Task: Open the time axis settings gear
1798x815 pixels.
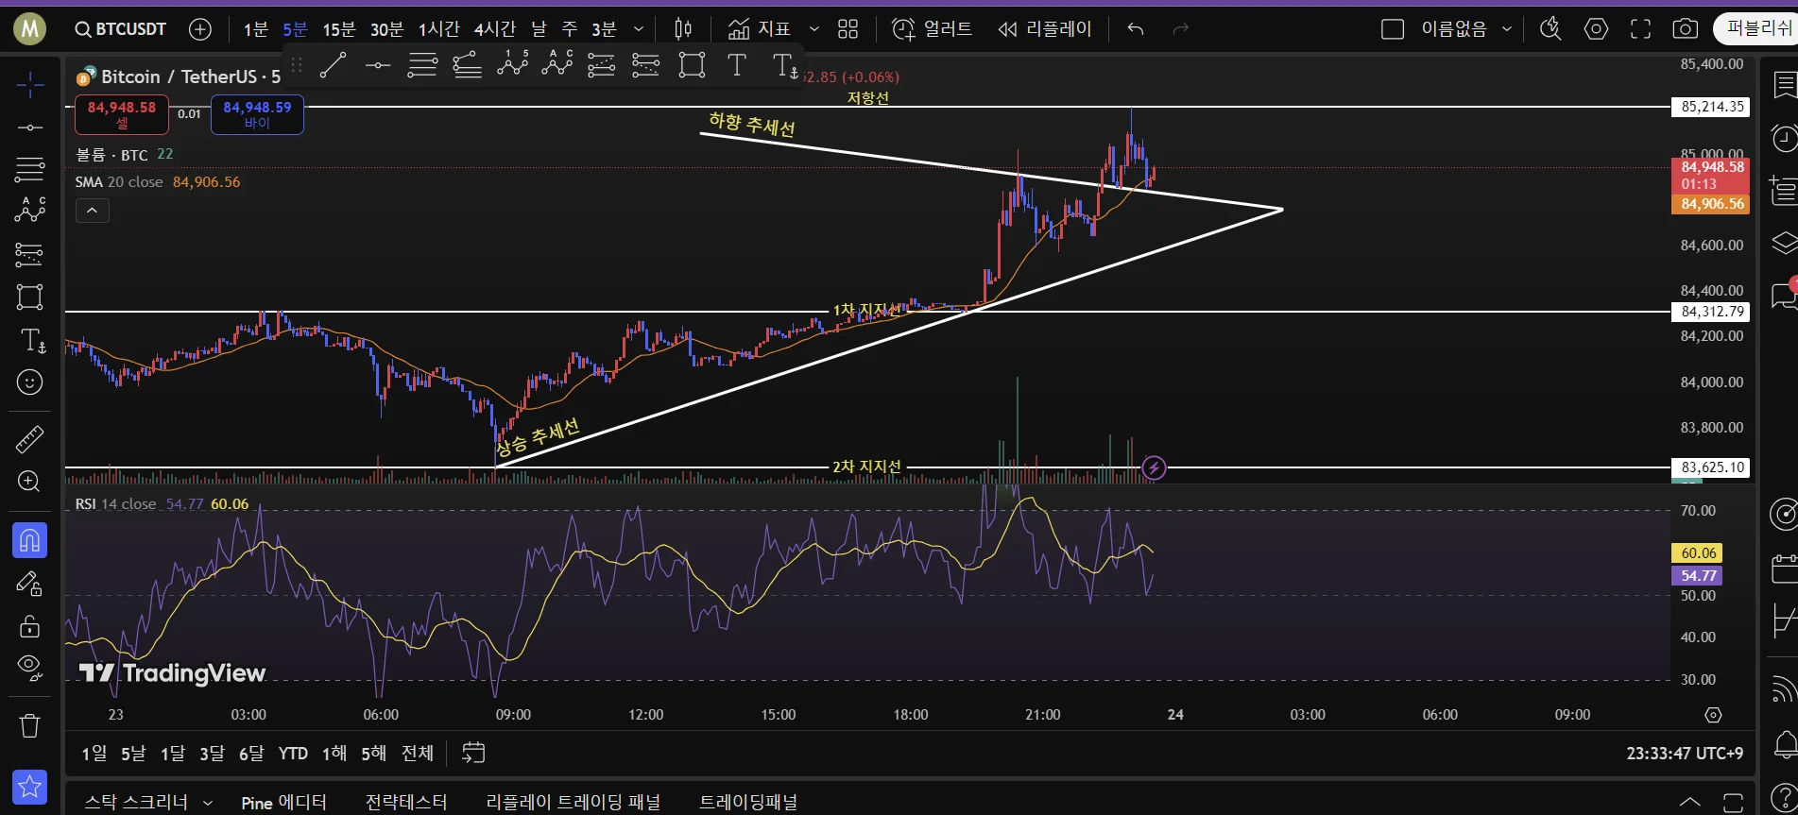Action: pyautogui.click(x=1713, y=715)
